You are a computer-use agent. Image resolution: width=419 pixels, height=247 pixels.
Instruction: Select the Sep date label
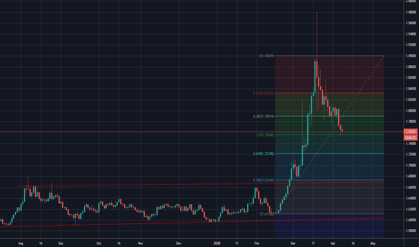click(x=61, y=243)
